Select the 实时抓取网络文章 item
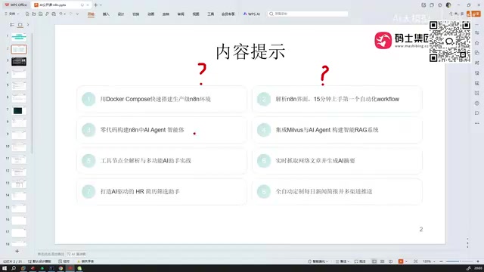Screen dimensions: 484x272 point(337,161)
